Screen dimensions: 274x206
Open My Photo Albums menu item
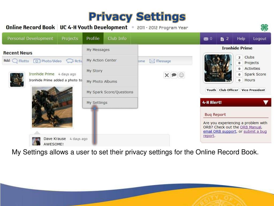(x=110, y=82)
